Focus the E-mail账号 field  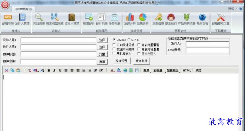click(x=207, y=50)
